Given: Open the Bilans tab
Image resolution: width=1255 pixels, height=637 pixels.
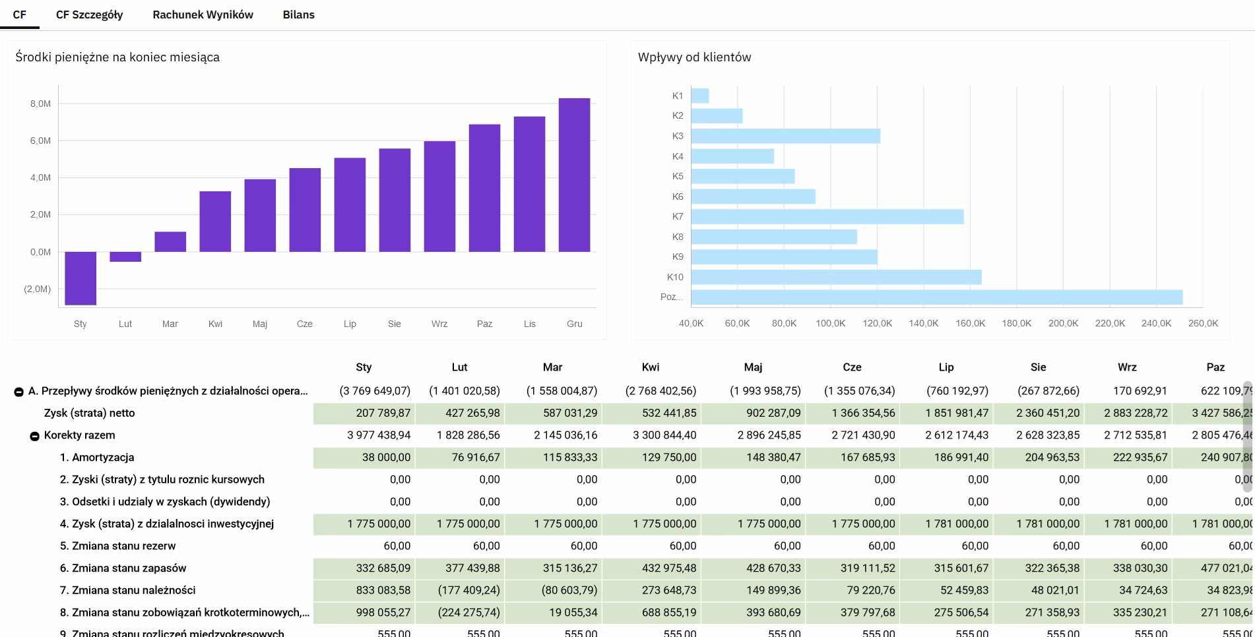Looking at the screenshot, I should click(298, 15).
